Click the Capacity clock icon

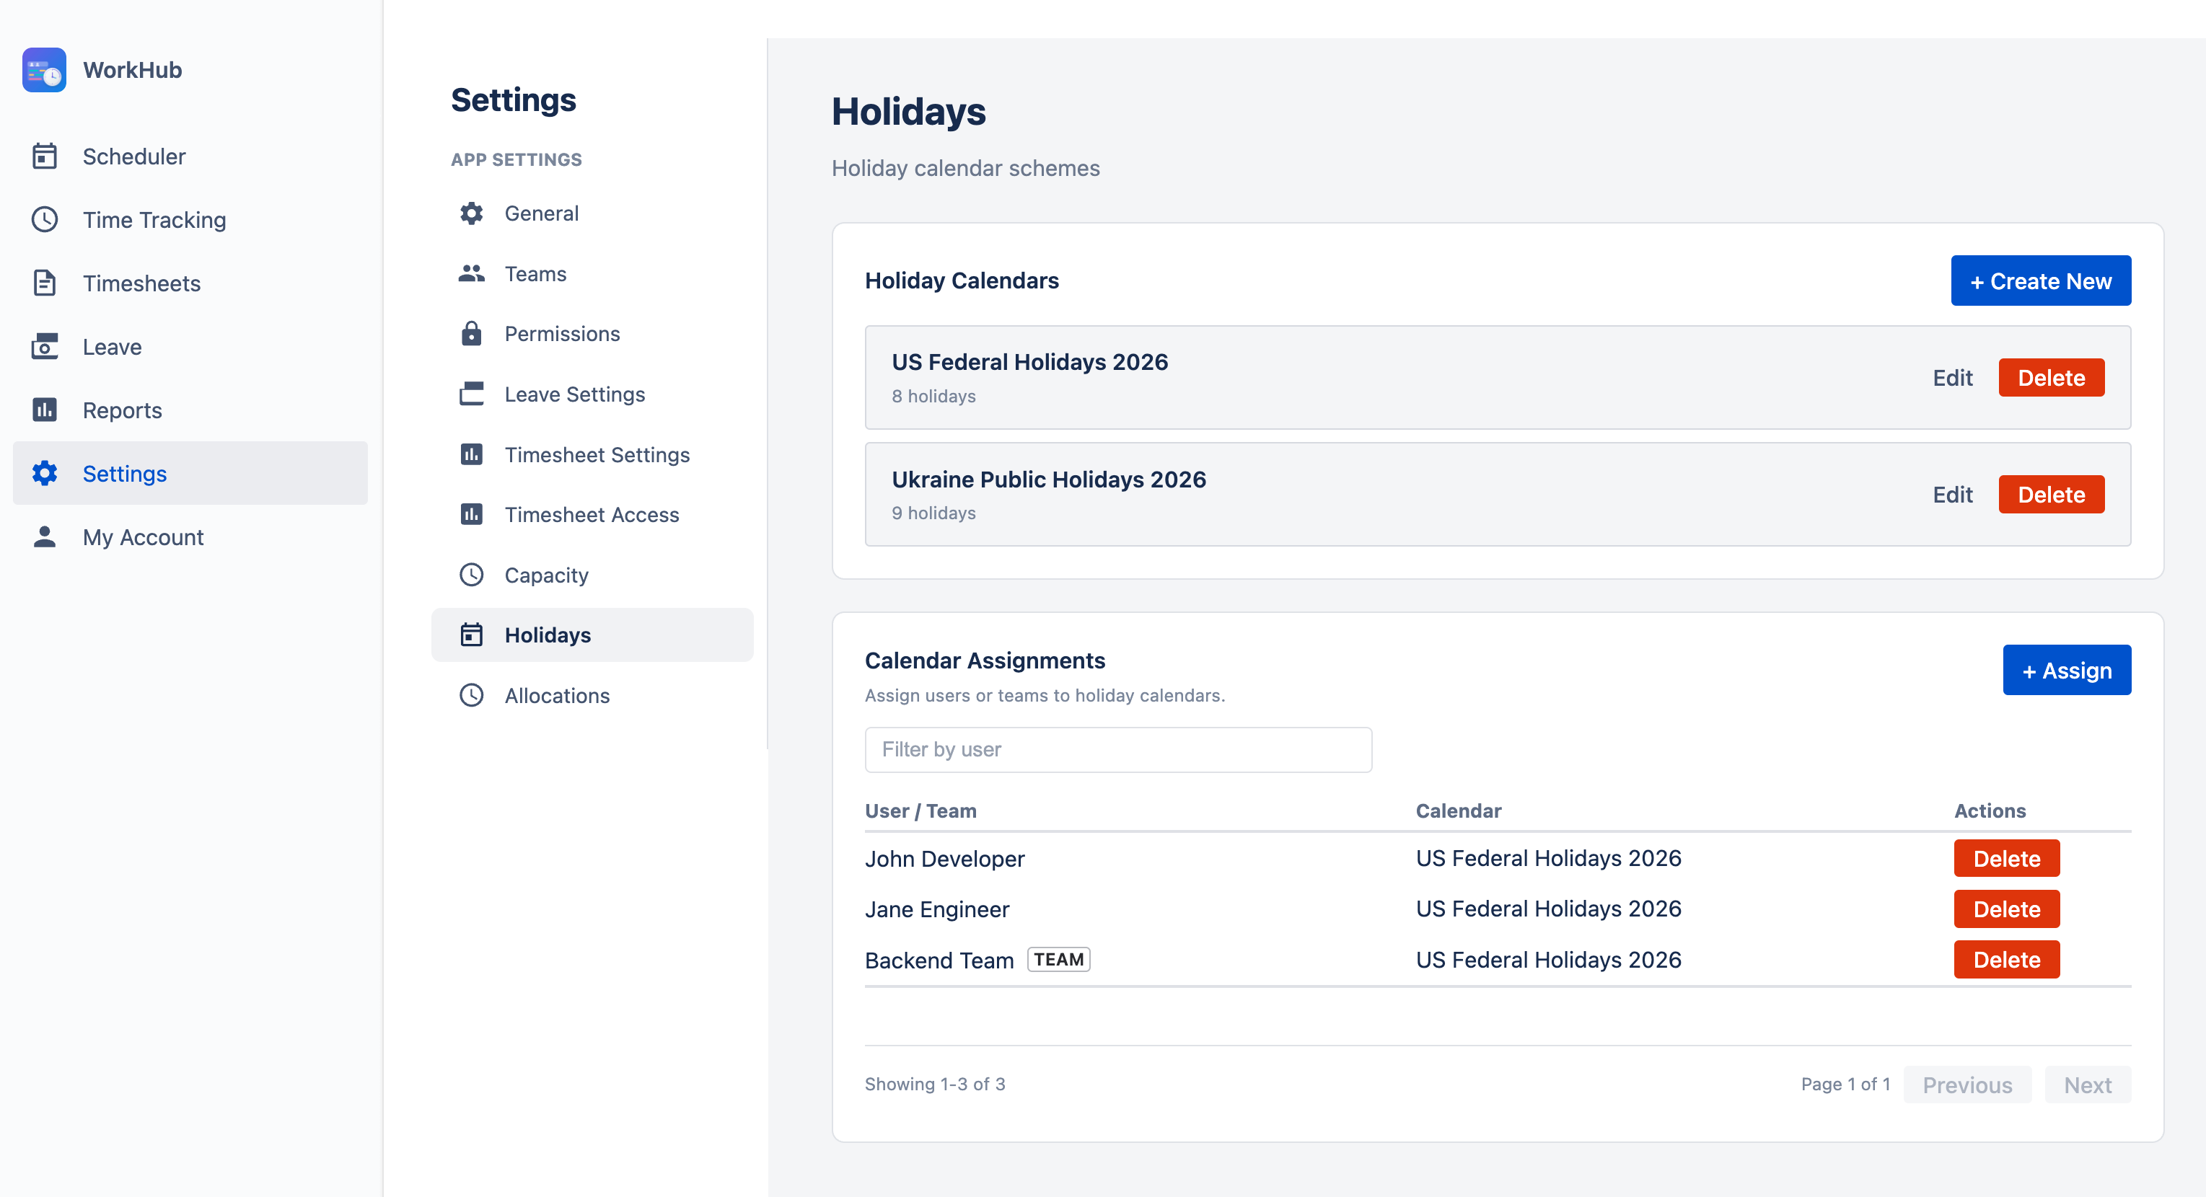pyautogui.click(x=471, y=575)
